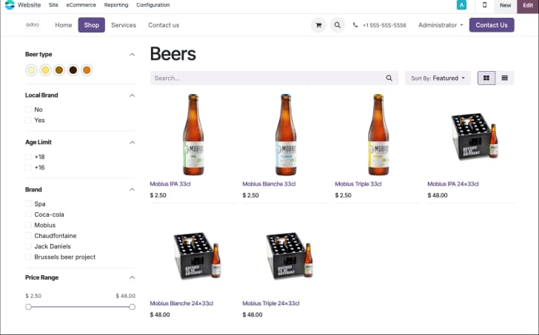Tick the +16 age limit checkbox
Viewport: 539px width, 335px height.
28,167
